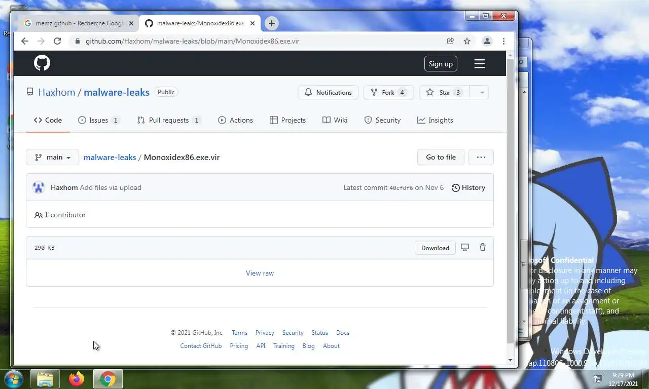Open file with GitHub Desktop icon
This screenshot has width=649, height=389.
pyautogui.click(x=465, y=248)
